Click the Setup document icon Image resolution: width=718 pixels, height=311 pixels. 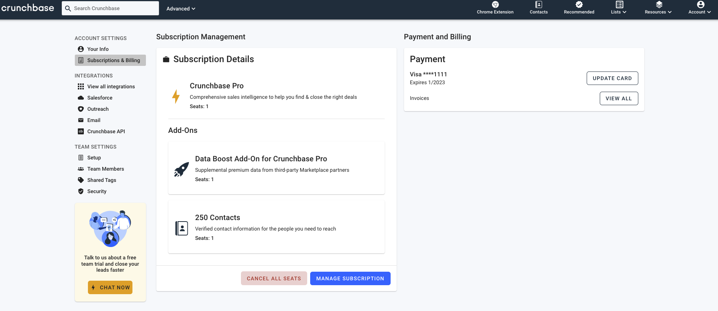tap(81, 158)
